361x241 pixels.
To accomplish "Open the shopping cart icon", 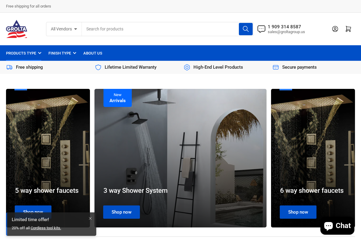I will tap(348, 29).
